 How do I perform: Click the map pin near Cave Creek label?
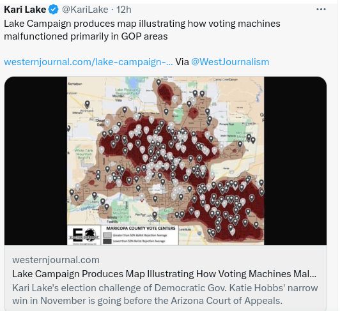tap(202, 94)
